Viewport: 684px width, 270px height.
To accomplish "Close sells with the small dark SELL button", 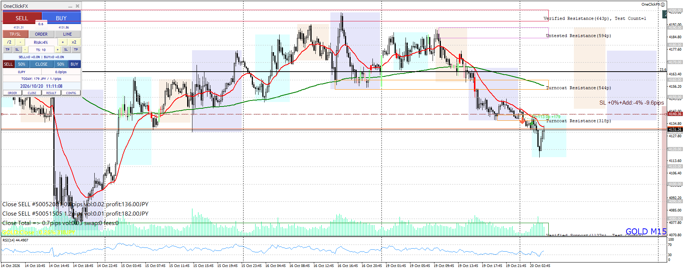I will click(x=8, y=64).
